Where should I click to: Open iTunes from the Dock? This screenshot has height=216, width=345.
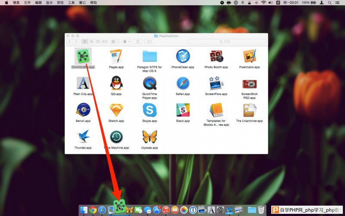coord(166,210)
